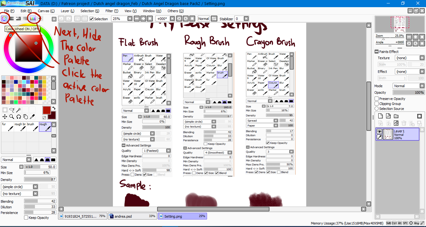426x227 pixels.
Task: Switch to the andrea.psd document tab
Action: (x=132, y=216)
